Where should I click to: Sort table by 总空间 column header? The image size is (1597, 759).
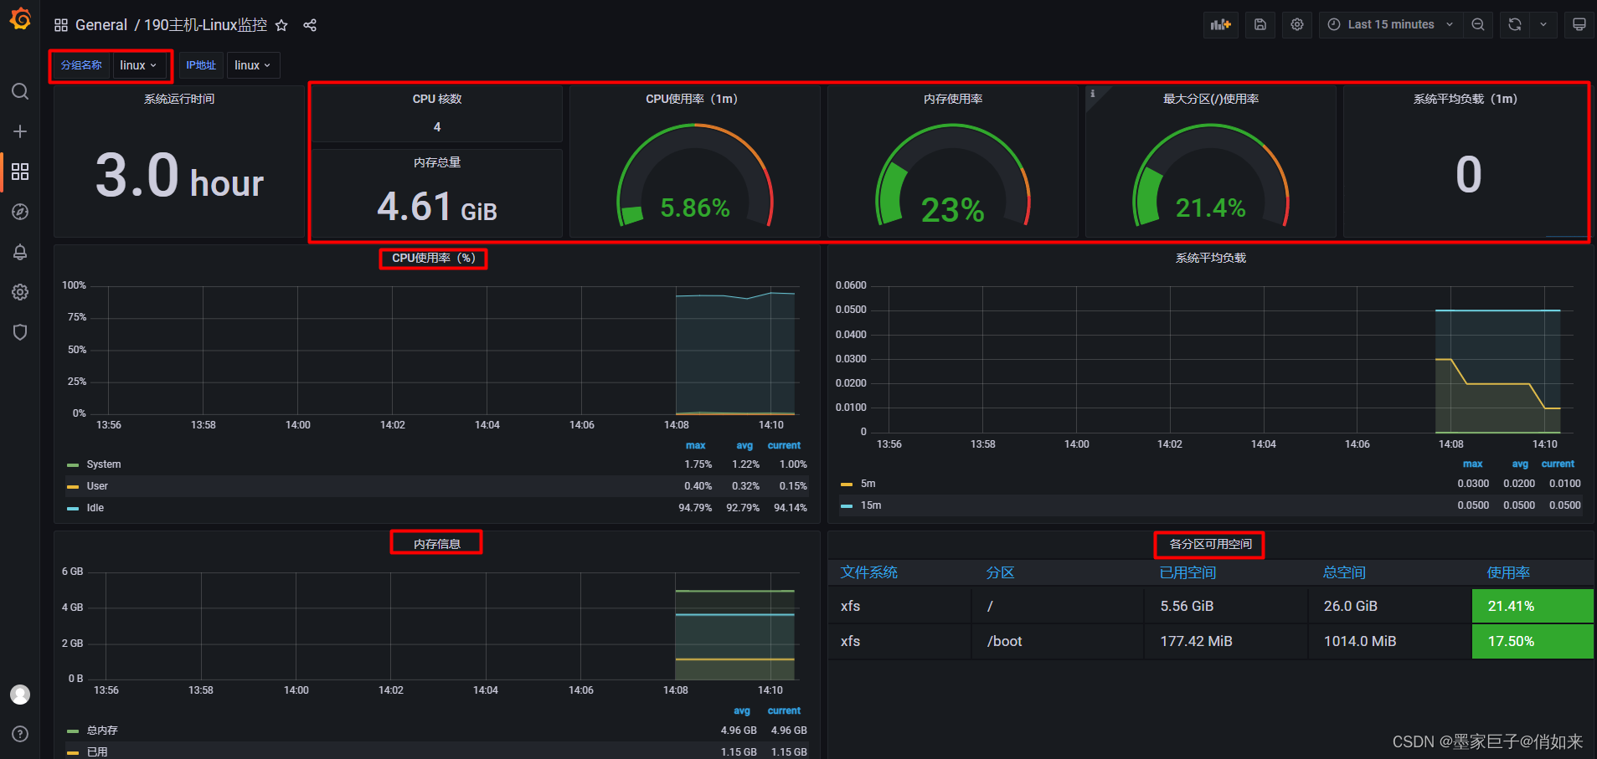coord(1344,572)
